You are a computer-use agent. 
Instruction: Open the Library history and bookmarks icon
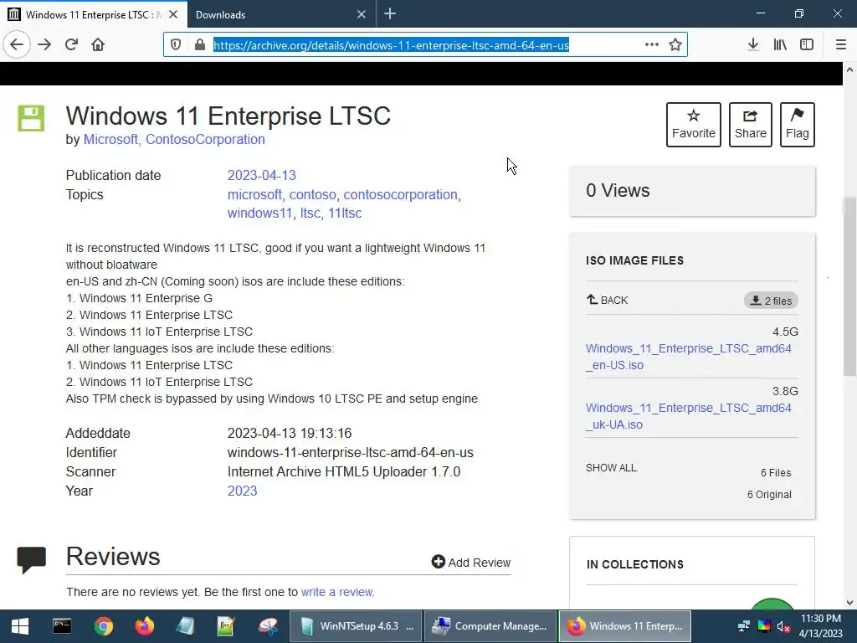point(780,44)
